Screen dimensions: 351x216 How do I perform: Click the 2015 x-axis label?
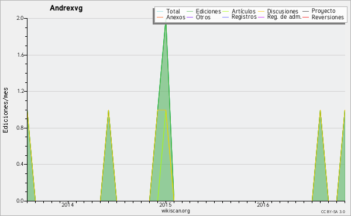pos(166,204)
